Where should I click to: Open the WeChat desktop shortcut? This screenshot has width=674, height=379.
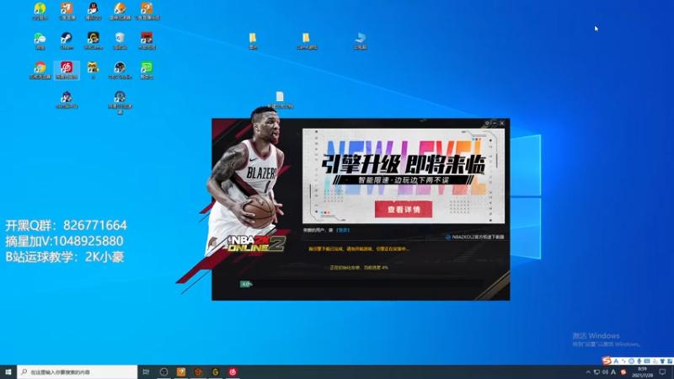click(40, 40)
